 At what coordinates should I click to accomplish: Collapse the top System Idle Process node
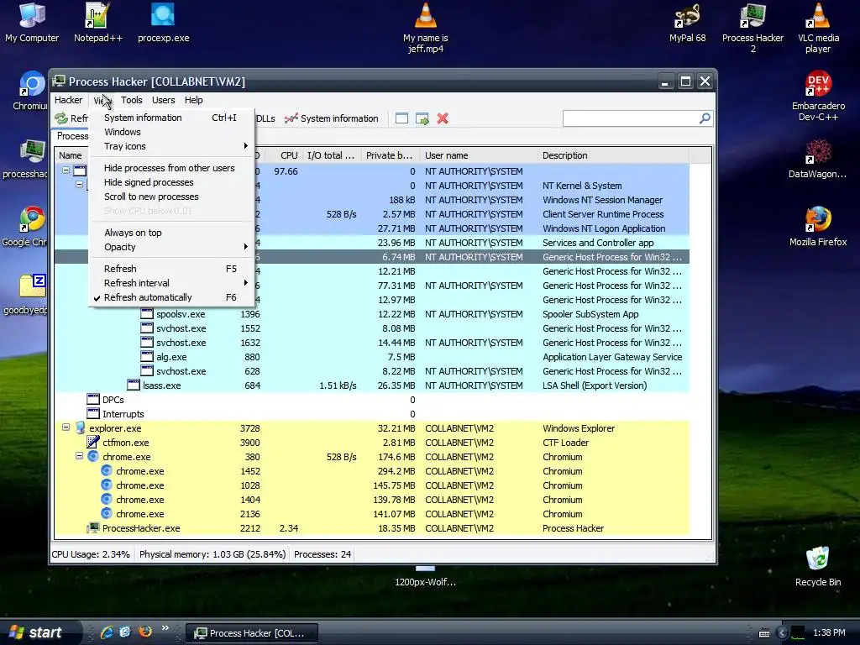pyautogui.click(x=66, y=170)
